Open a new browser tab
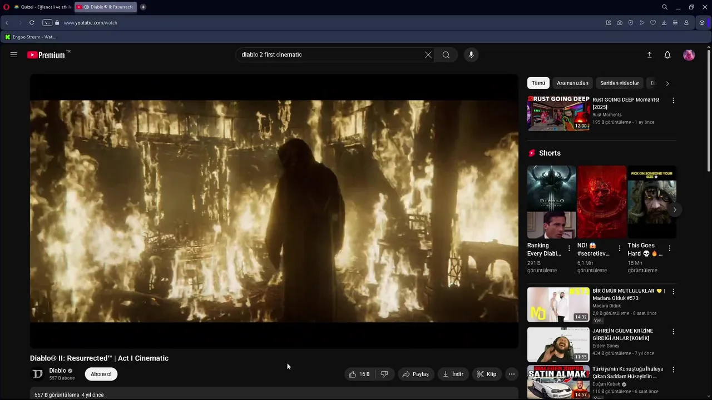The image size is (712, 400). coord(143,7)
